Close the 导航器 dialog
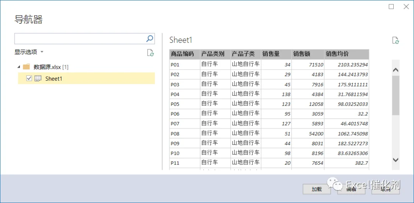This screenshot has height=203, width=414. coord(406,6)
